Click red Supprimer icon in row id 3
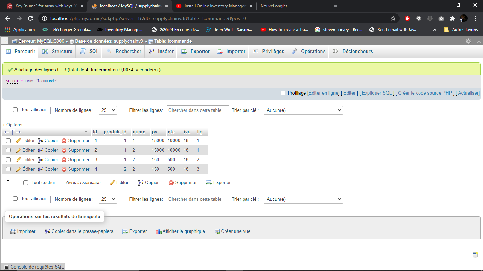Image resolution: width=483 pixels, height=271 pixels. click(64, 160)
